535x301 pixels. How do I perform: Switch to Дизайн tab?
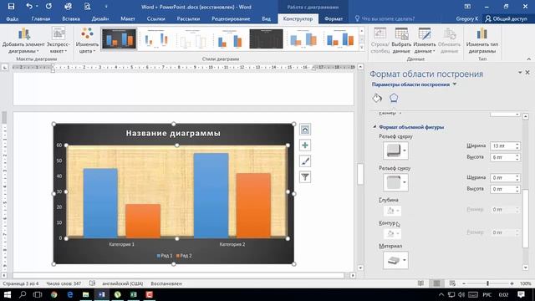coord(100,18)
